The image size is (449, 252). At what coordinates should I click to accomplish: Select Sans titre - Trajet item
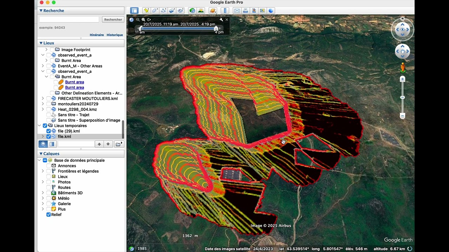[74, 115]
